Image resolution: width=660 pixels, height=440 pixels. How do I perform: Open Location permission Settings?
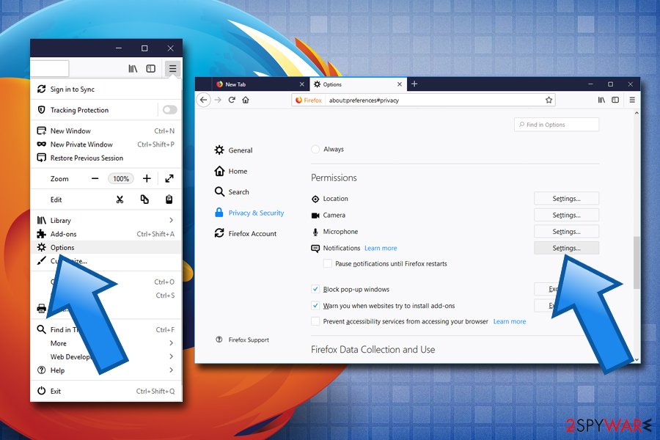click(x=566, y=198)
